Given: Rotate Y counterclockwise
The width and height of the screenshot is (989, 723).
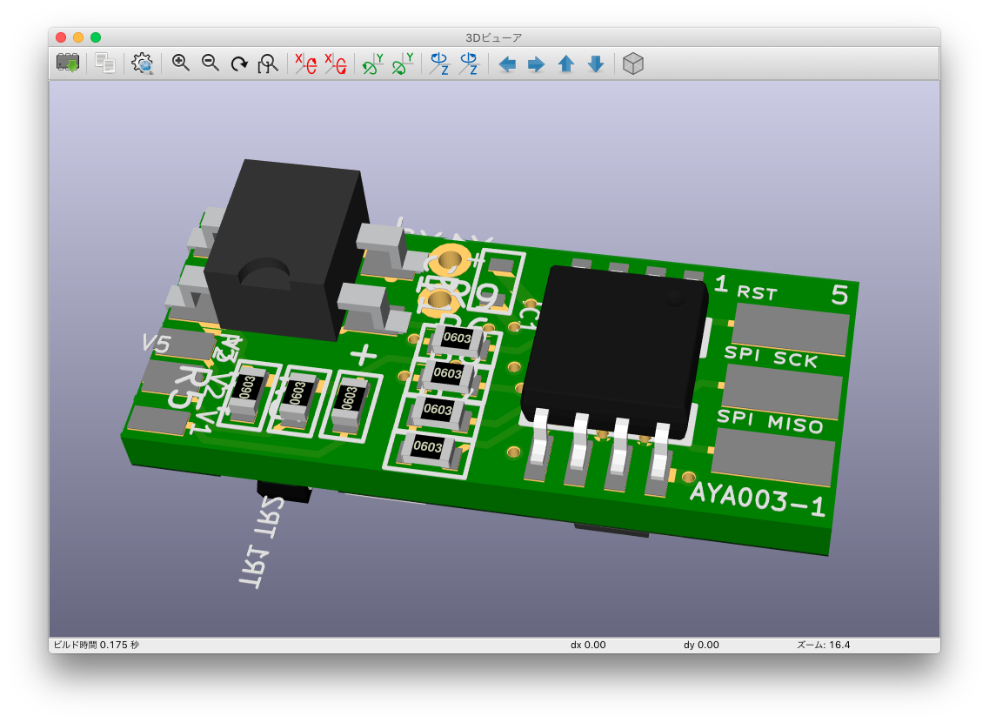Looking at the screenshot, I should [403, 64].
